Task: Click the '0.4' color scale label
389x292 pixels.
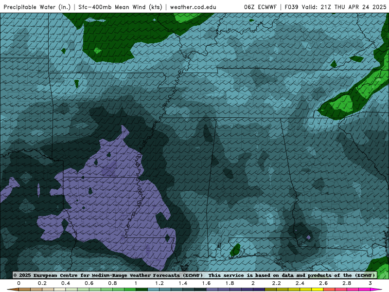Action: 66,283
